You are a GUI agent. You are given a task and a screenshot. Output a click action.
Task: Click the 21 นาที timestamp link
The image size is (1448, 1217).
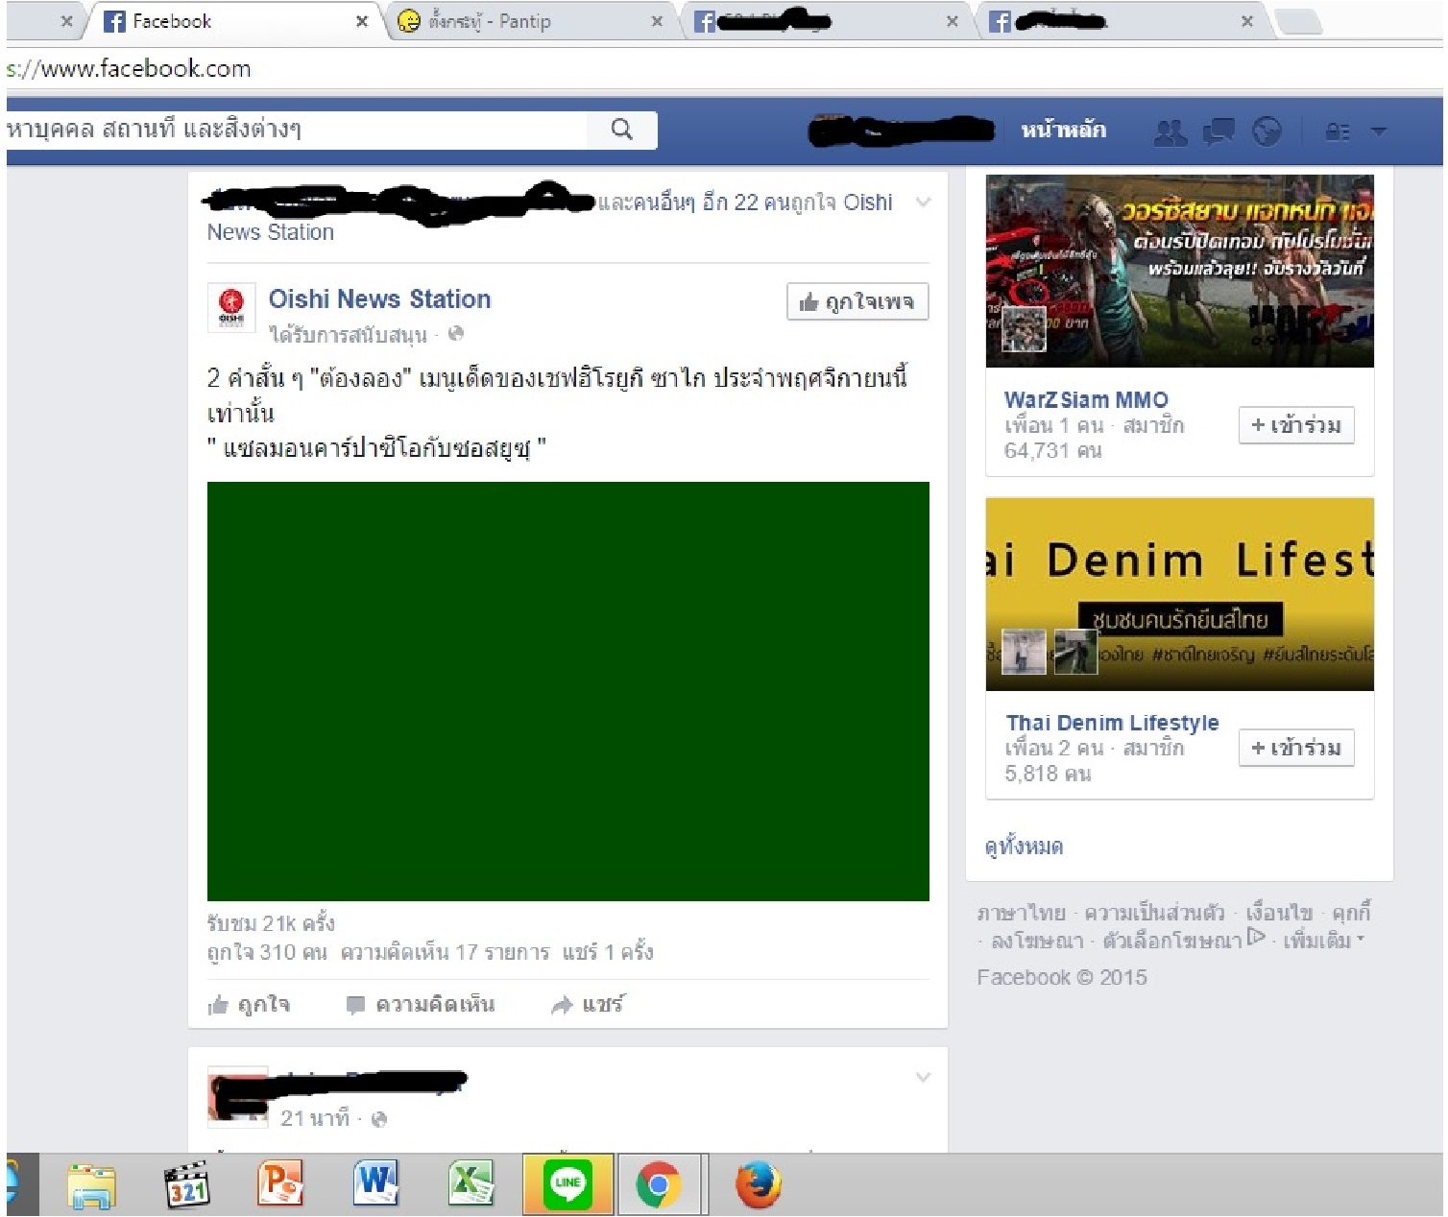click(x=314, y=1119)
